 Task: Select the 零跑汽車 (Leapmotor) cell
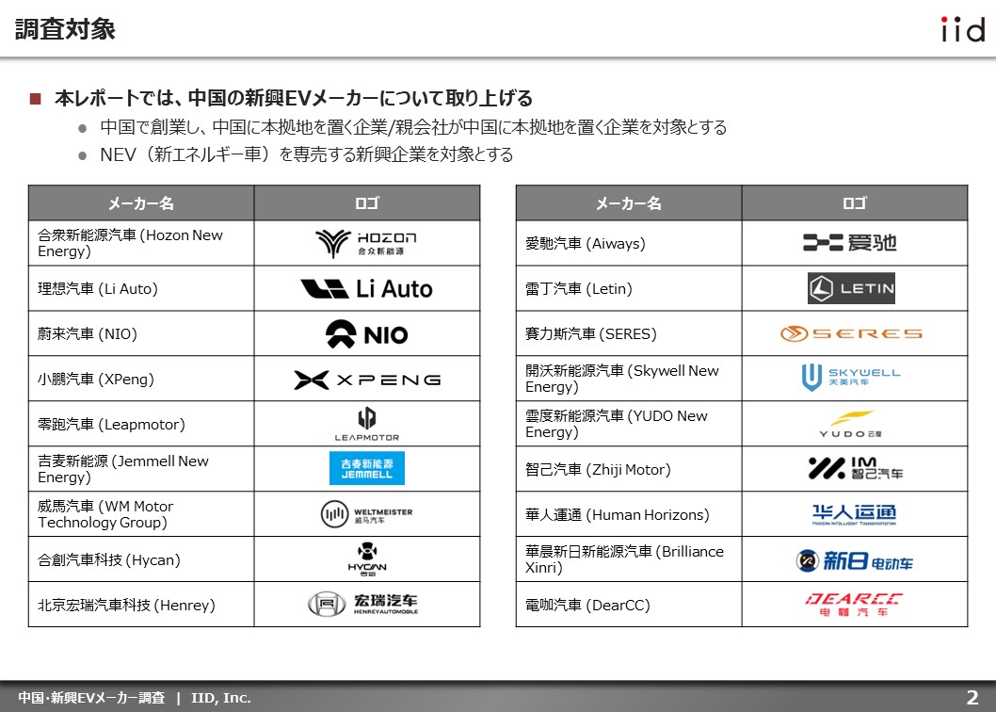[x=141, y=424]
